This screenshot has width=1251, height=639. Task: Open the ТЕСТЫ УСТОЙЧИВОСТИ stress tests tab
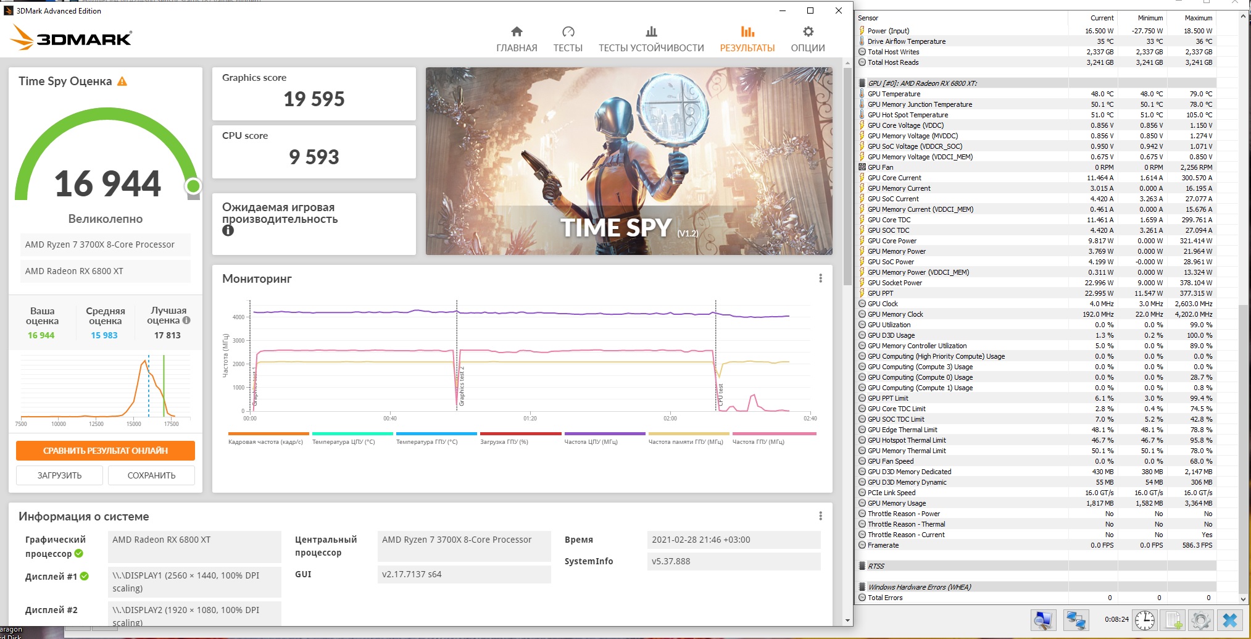click(x=651, y=39)
